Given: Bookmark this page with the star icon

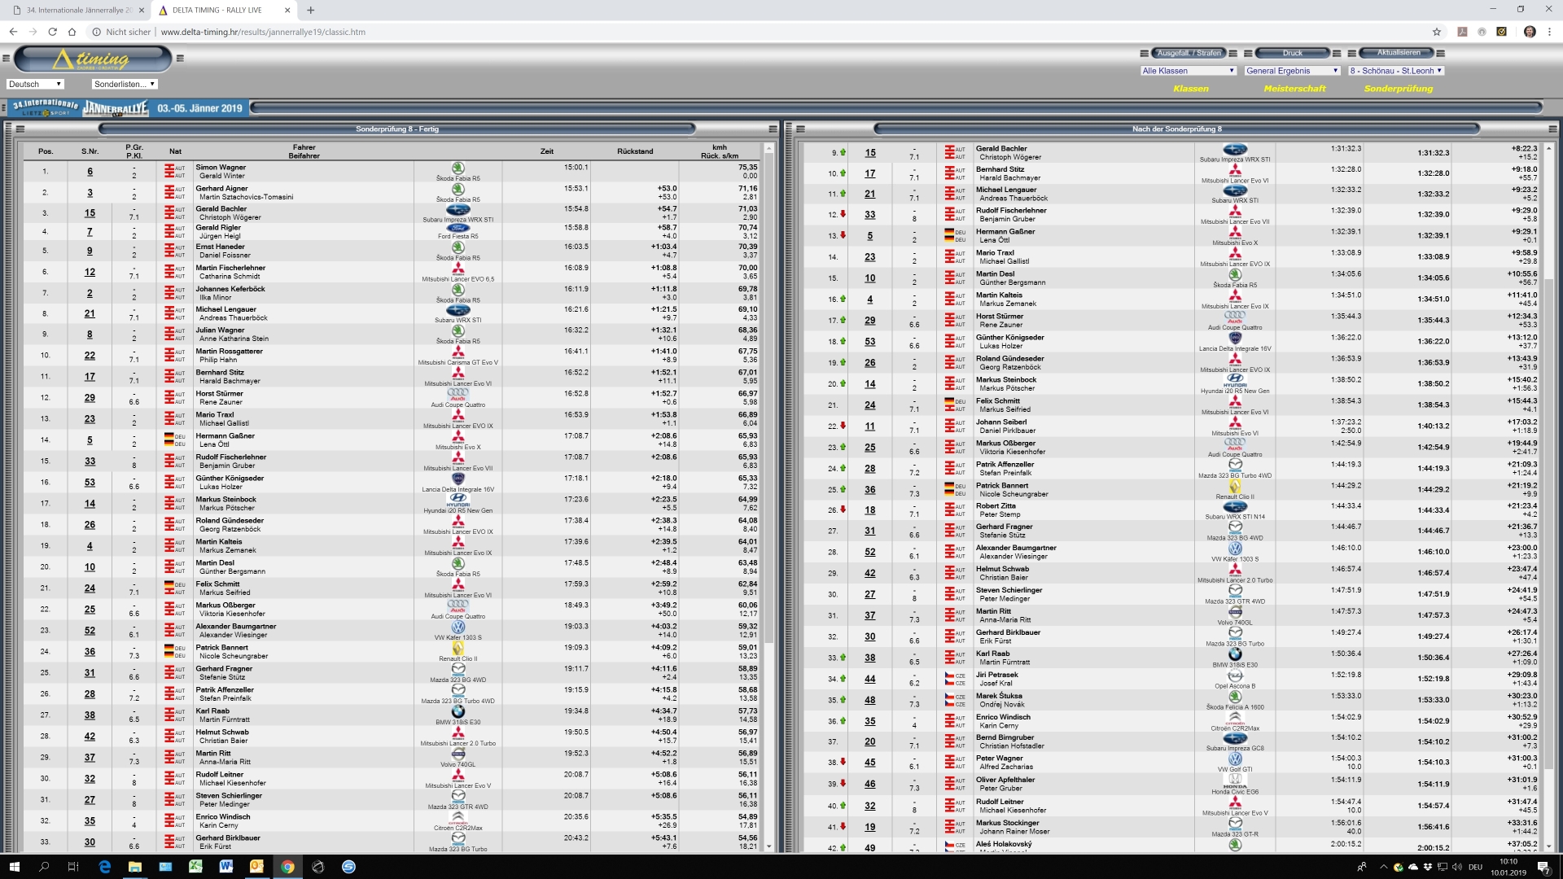Looking at the screenshot, I should (1437, 32).
